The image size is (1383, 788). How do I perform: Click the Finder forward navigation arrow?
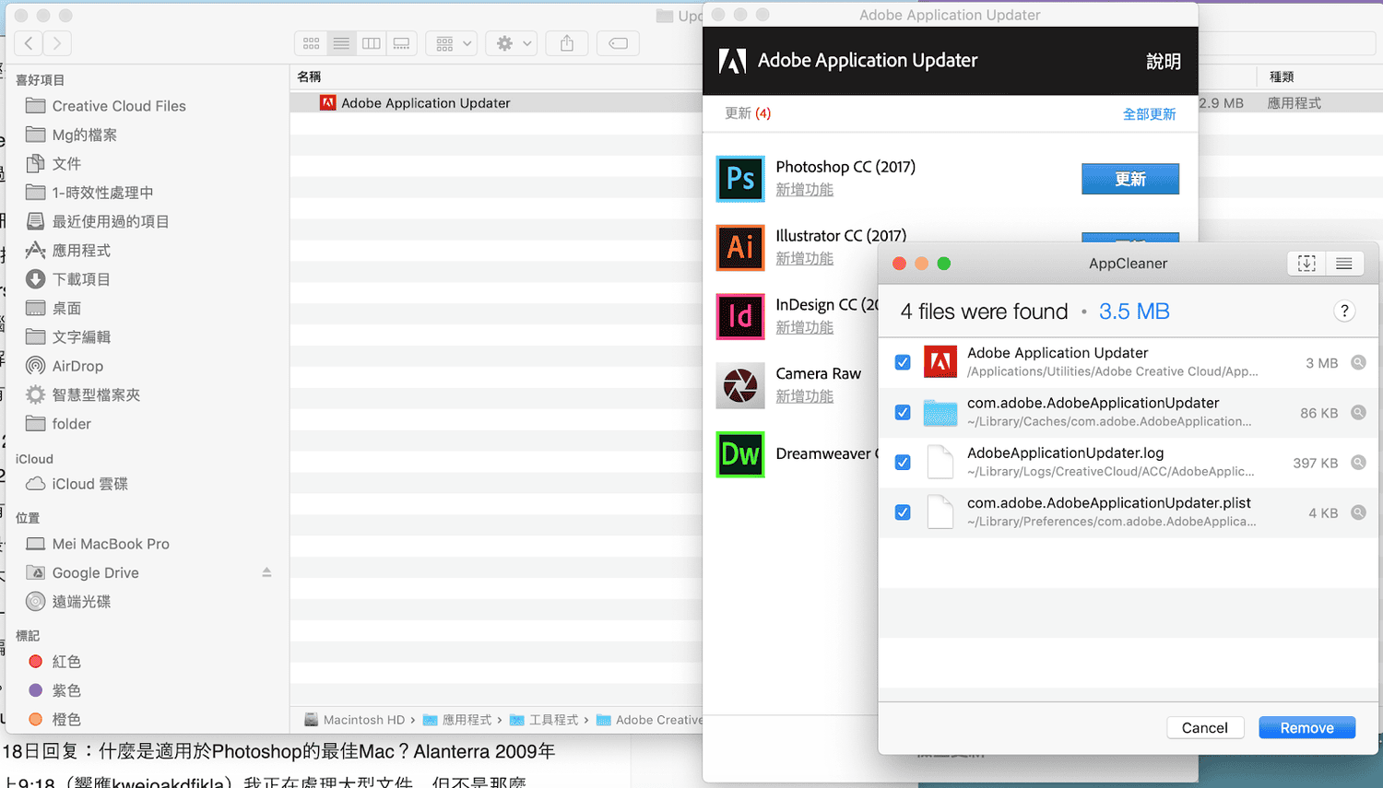click(x=57, y=43)
